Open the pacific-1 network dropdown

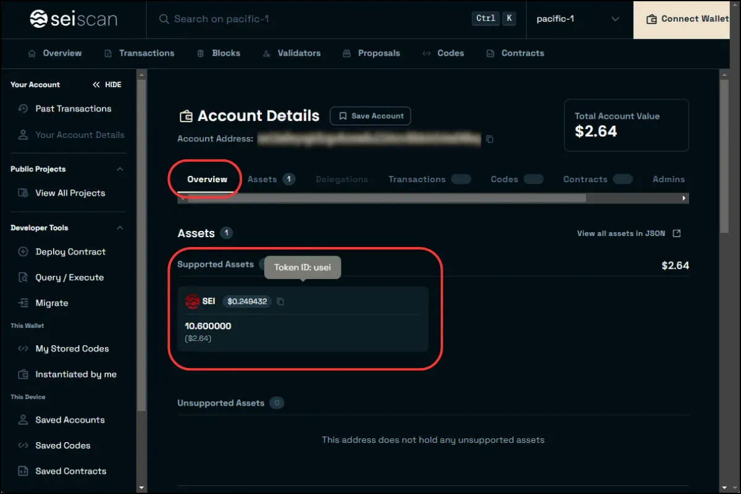(578, 19)
